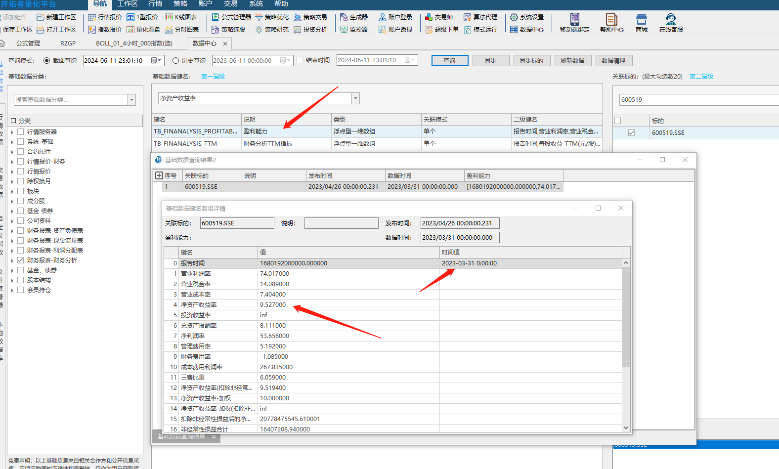Expand 序号 column plus box
The height and width of the screenshot is (469, 779).
point(159,175)
